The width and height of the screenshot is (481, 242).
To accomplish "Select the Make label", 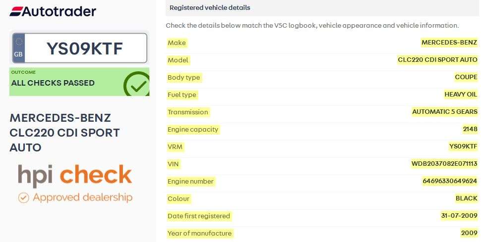I will 177,43.
